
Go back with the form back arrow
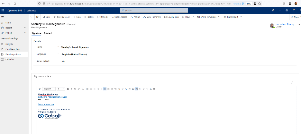point(32,17)
